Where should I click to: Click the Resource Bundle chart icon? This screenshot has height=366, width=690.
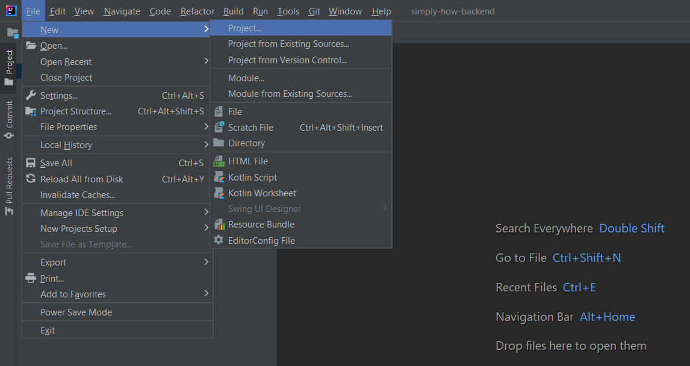219,225
